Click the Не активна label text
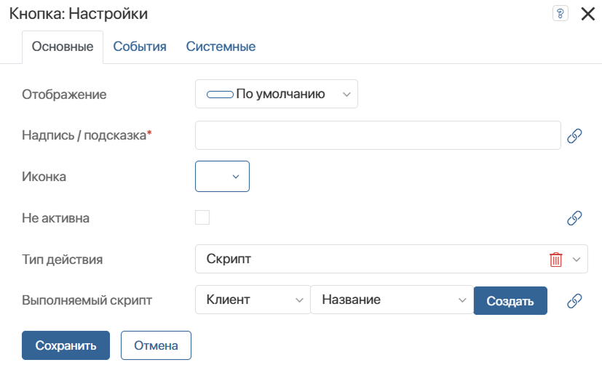This screenshot has width=602, height=365. point(55,218)
